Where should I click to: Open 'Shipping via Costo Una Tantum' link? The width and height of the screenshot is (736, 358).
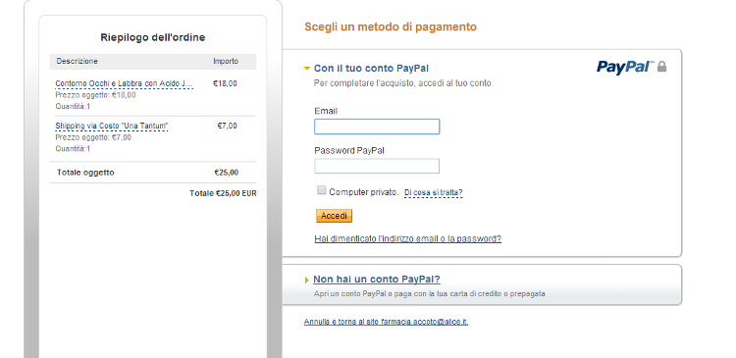tap(112, 127)
